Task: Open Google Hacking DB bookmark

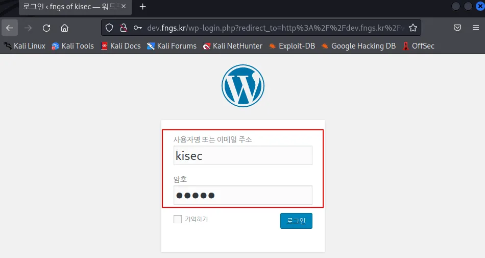Action: 358,46
